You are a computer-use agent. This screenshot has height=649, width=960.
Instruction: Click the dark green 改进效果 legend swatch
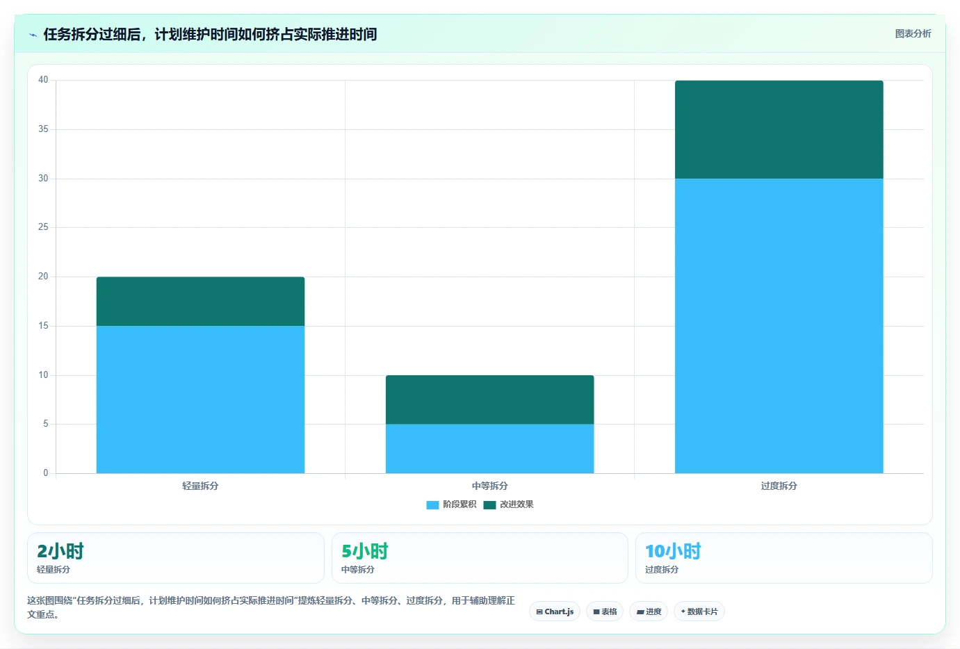coord(489,504)
